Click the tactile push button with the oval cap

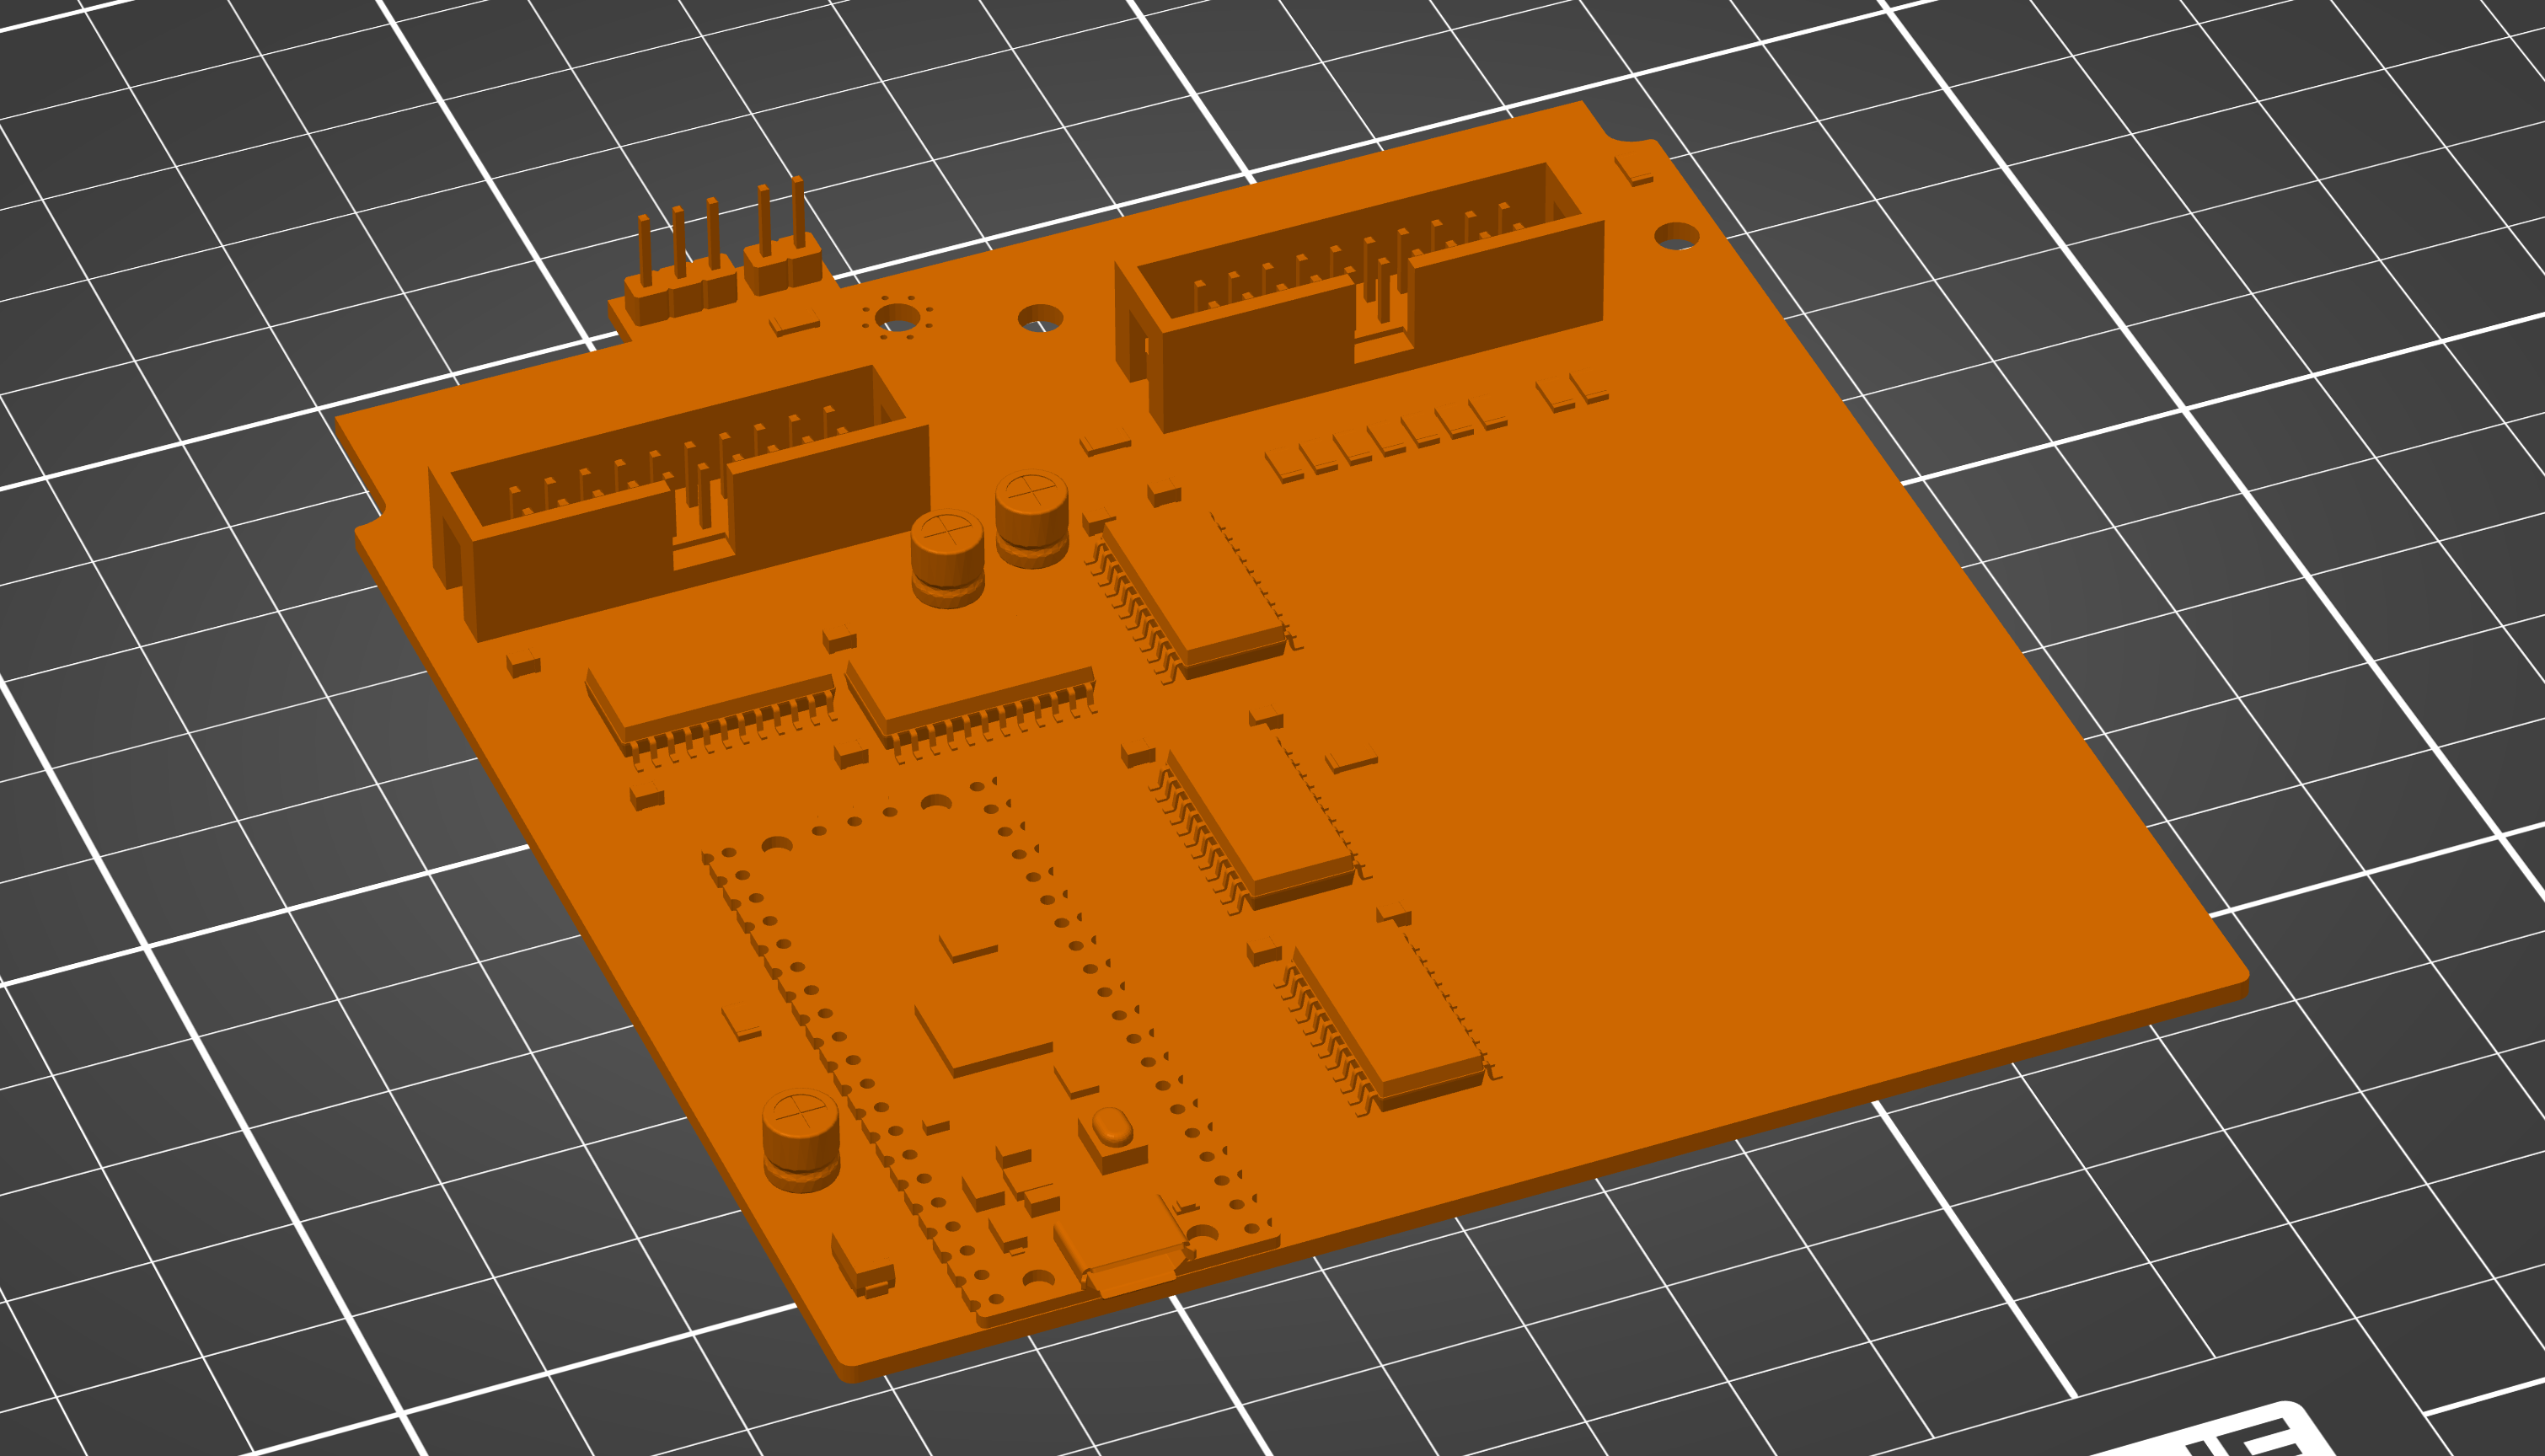pos(1112,1138)
